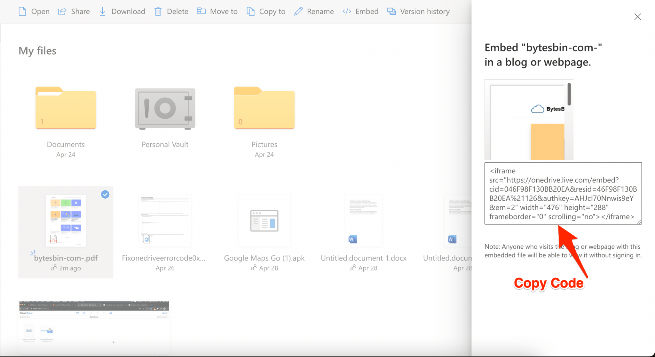Click the Version history icon
The height and width of the screenshot is (357, 655).
391,11
